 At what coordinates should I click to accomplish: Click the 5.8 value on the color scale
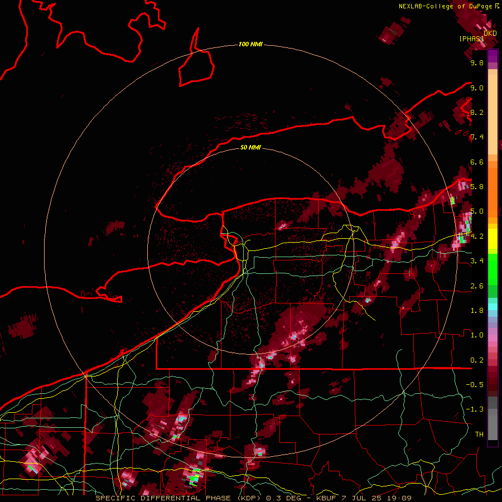coord(477,187)
